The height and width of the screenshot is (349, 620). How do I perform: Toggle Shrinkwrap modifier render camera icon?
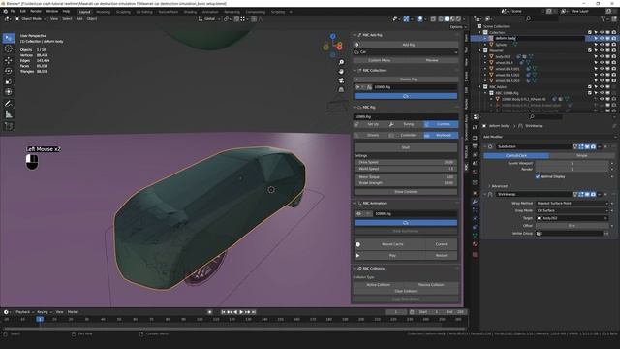click(x=593, y=194)
